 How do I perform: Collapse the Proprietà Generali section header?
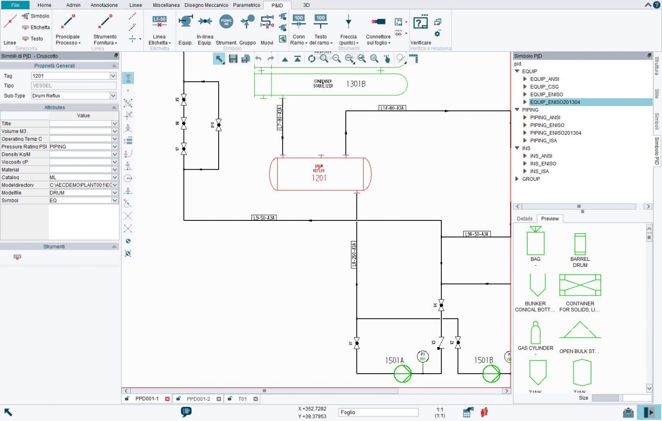point(114,65)
